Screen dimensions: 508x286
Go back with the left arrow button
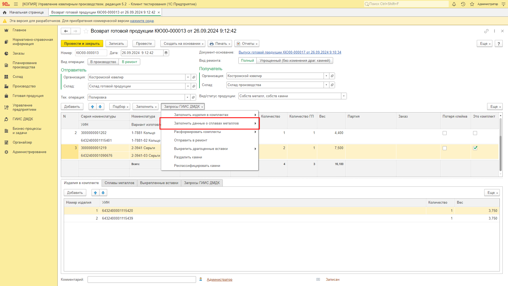click(66, 31)
